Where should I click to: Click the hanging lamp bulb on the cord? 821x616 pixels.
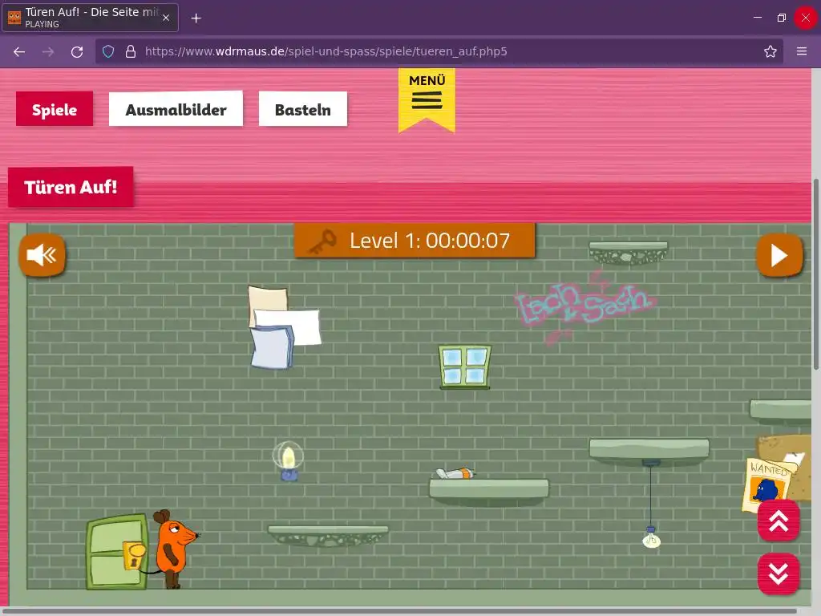click(x=651, y=538)
